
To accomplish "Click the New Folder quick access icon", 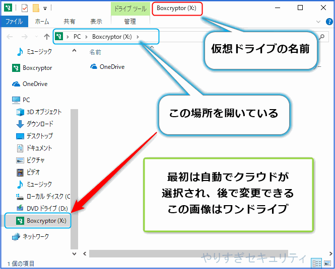I will pos(36,8).
